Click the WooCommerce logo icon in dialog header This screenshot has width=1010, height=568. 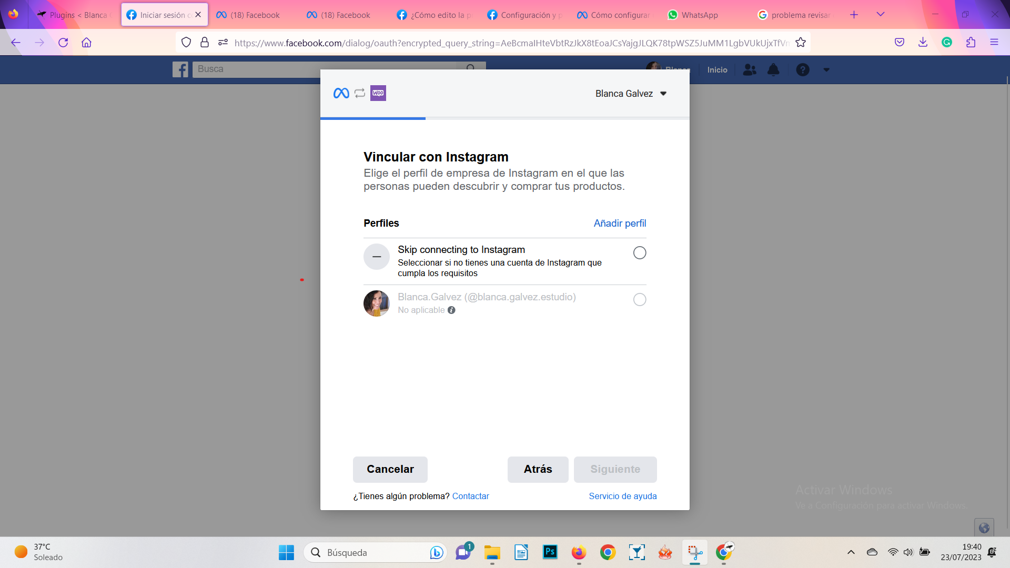378,93
